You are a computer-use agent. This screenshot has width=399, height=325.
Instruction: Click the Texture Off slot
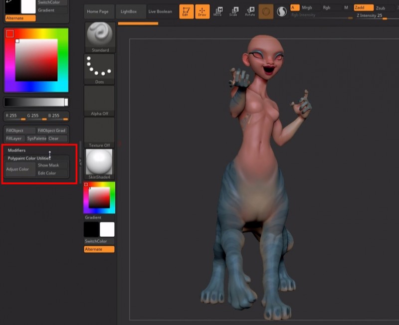coord(99,132)
